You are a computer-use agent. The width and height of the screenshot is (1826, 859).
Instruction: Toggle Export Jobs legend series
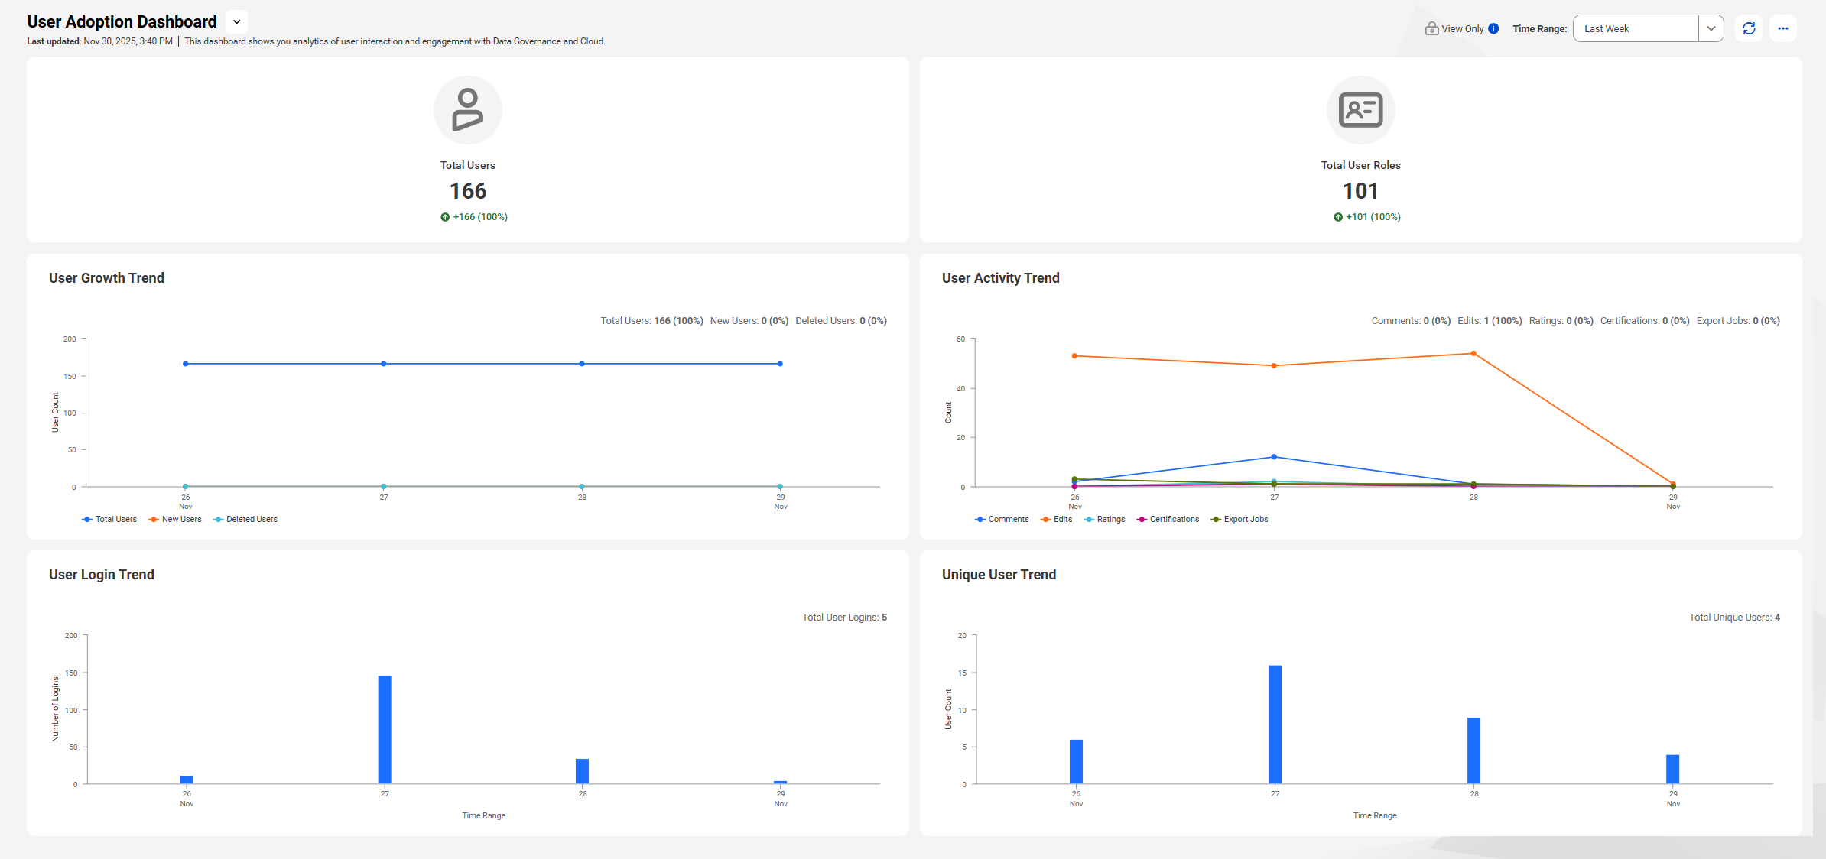[1239, 520]
